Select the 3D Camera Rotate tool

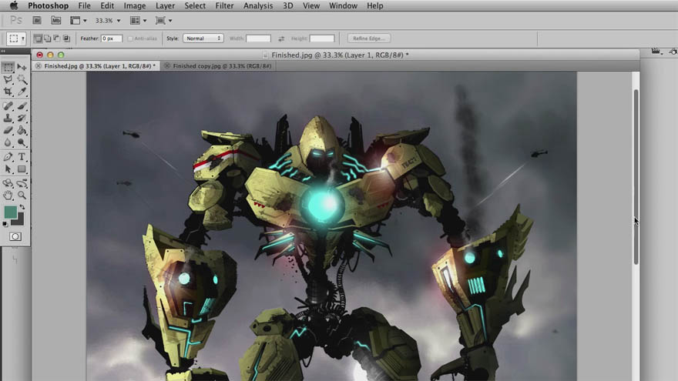pos(22,183)
